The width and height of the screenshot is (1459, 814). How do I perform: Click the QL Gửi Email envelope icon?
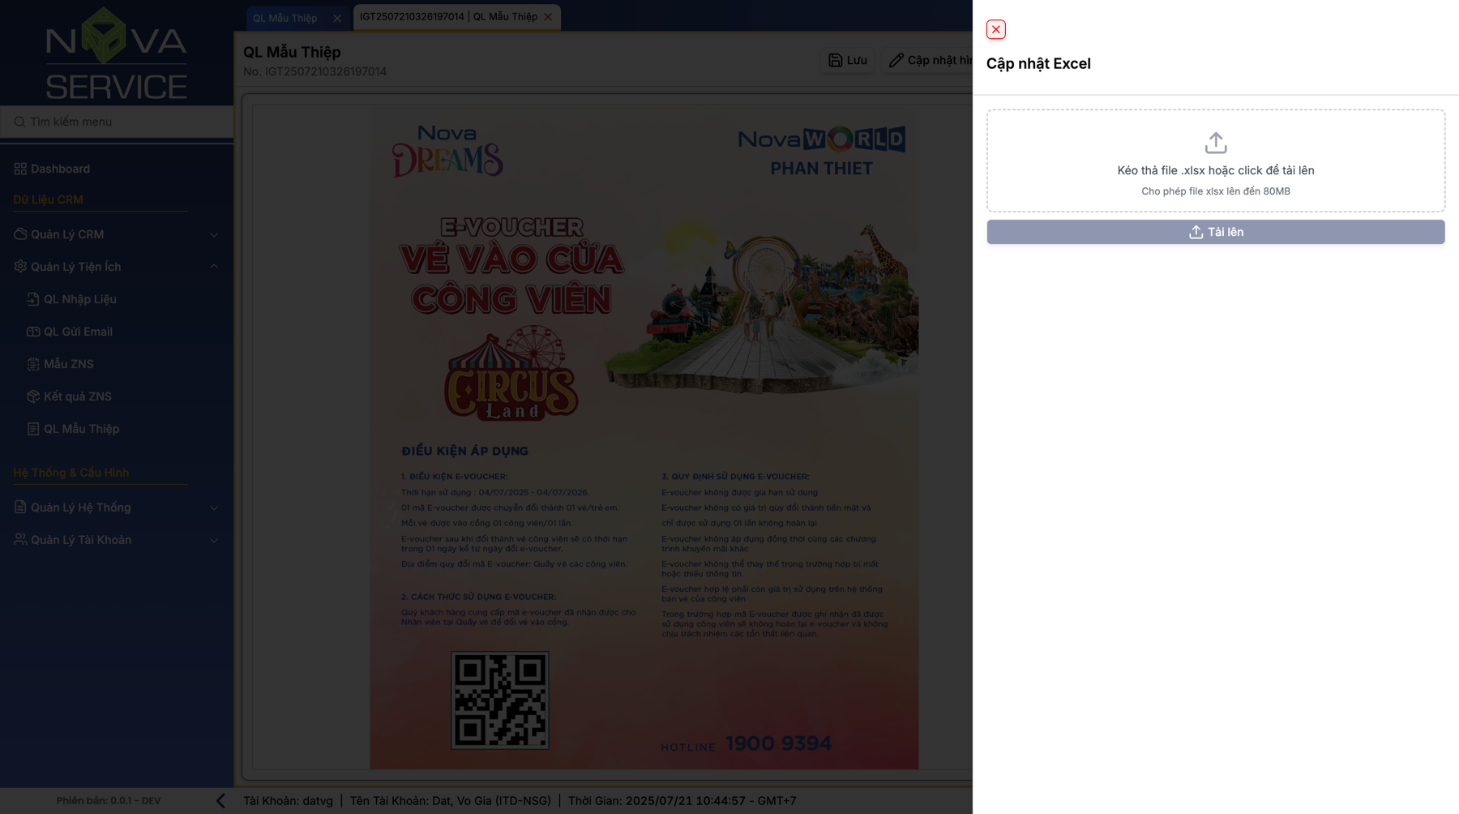(33, 332)
